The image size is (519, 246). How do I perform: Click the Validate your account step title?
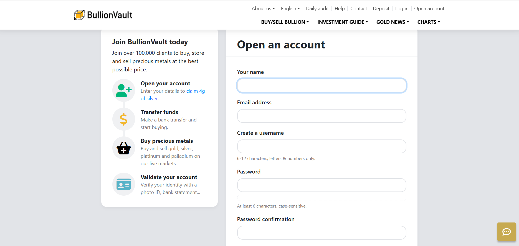169,177
